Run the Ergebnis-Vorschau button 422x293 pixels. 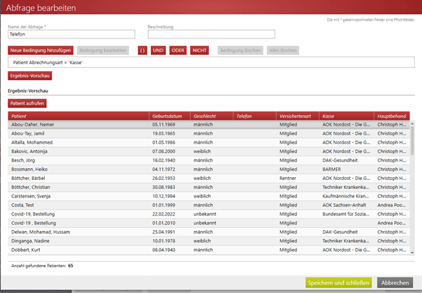(x=30, y=75)
